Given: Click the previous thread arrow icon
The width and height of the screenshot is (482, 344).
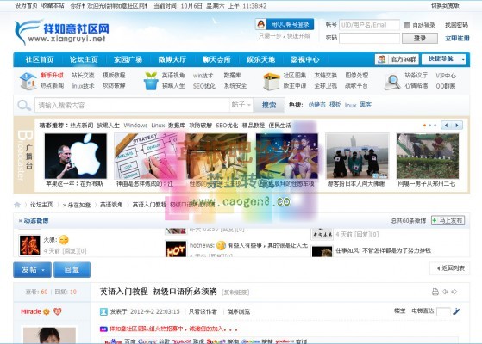Looking at the screenshot, I should click(x=445, y=292).
